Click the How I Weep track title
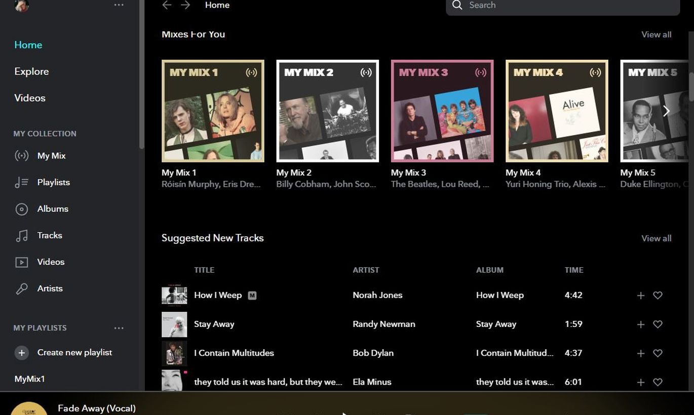694x415 pixels. 218,295
